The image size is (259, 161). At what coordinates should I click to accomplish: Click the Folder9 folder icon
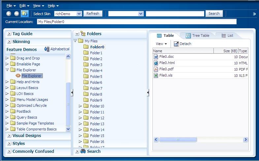tap(86, 100)
